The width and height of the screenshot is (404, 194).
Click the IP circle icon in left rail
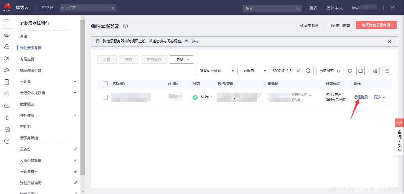(x=7, y=141)
